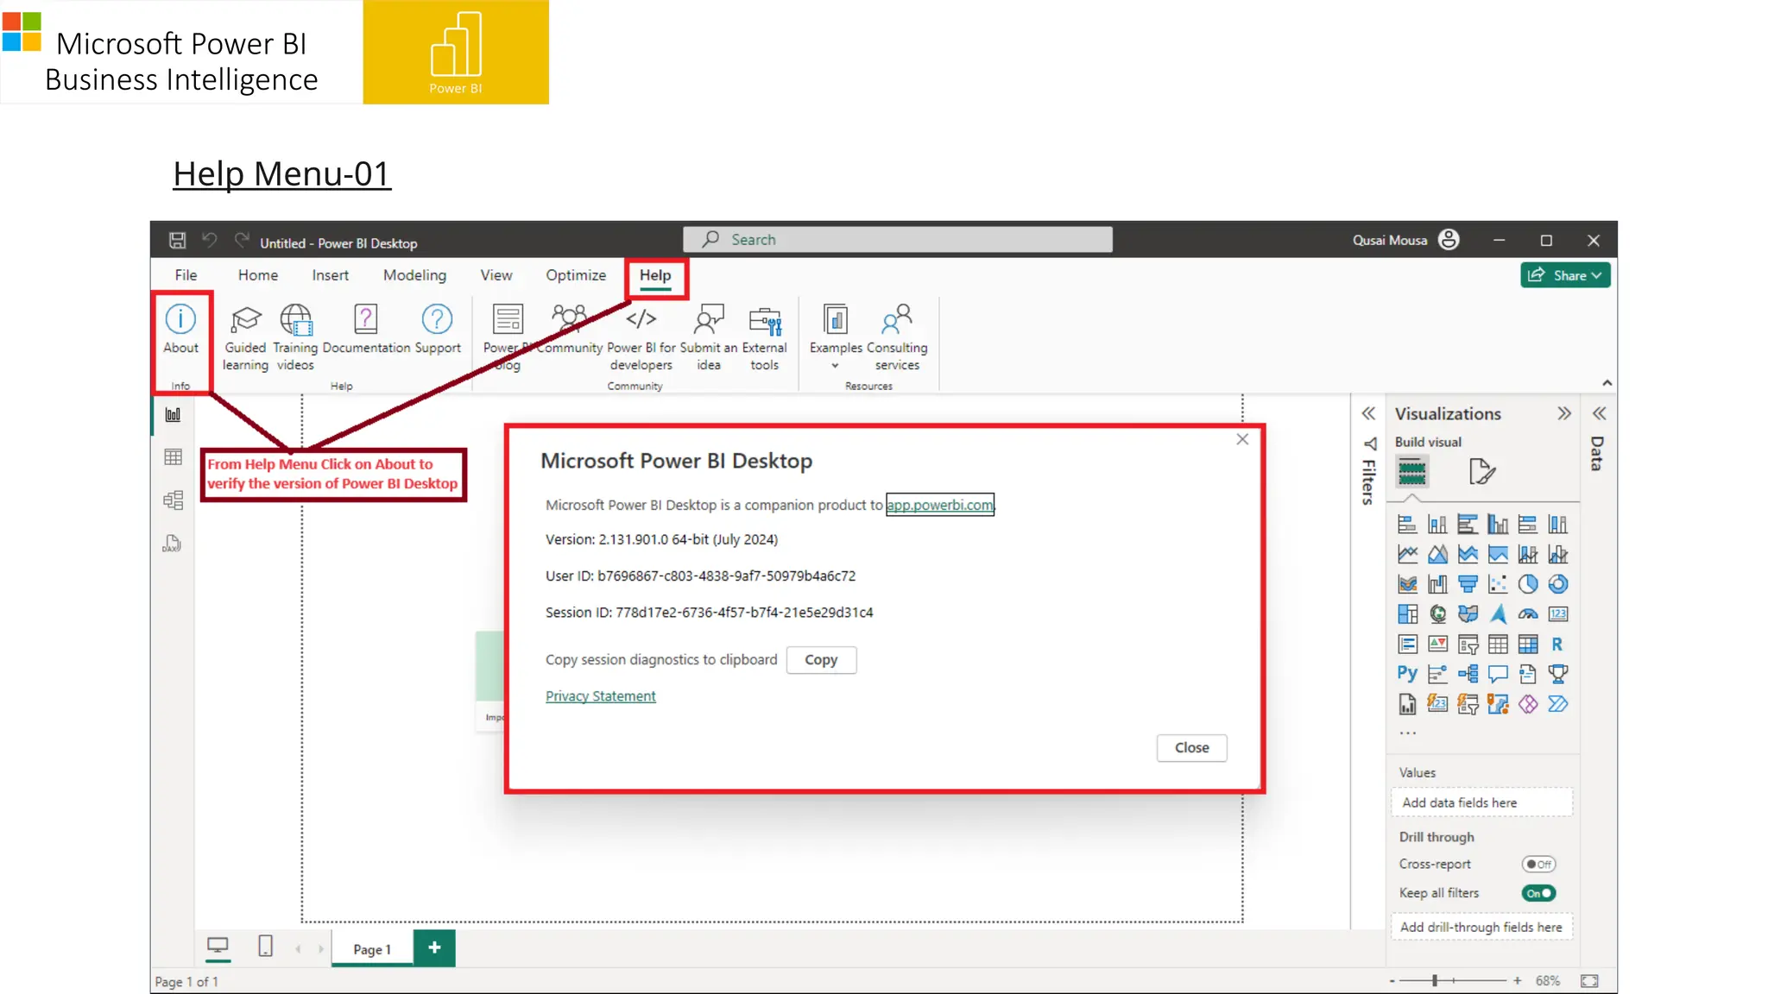The image size is (1768, 994).
Task: Open the Community icon
Action: [569, 319]
